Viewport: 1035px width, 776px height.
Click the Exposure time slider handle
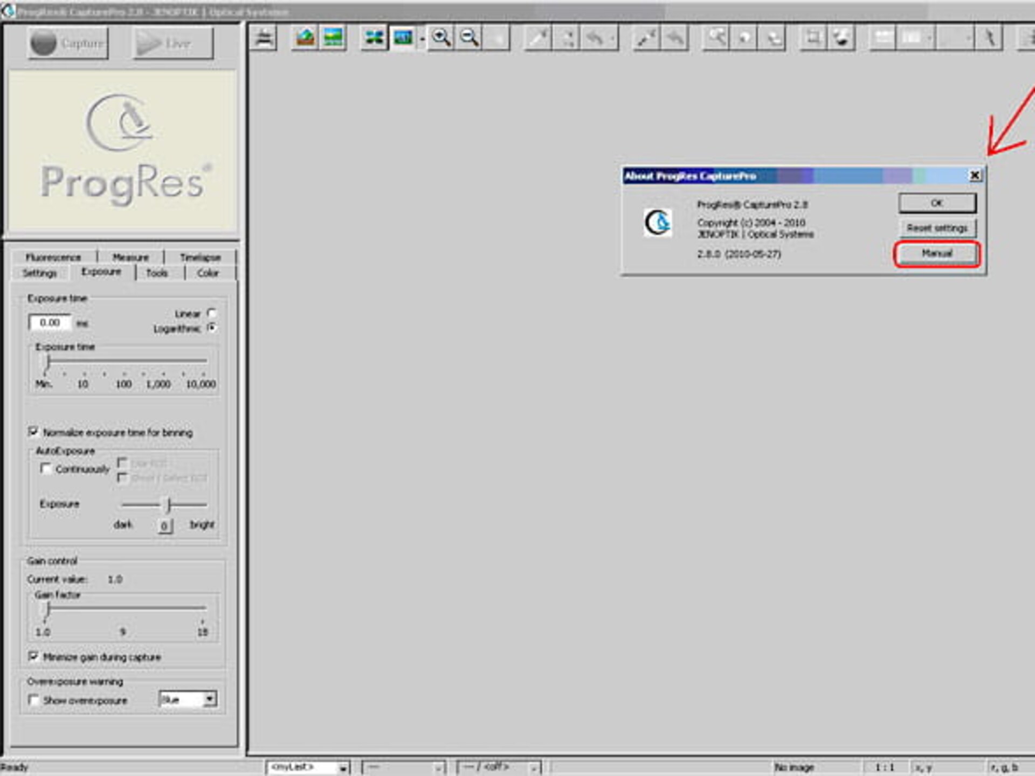(x=47, y=363)
